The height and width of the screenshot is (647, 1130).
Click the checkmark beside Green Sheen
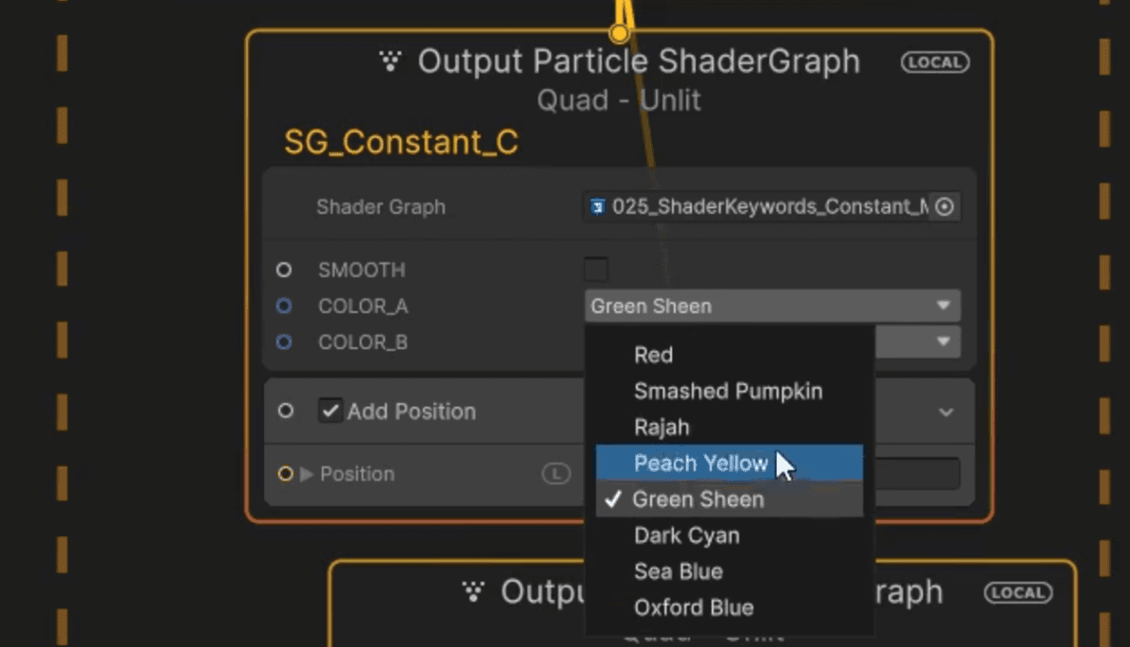612,499
